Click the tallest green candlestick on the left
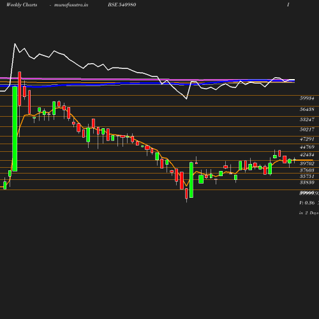The image size is (319, 319). click(15, 129)
